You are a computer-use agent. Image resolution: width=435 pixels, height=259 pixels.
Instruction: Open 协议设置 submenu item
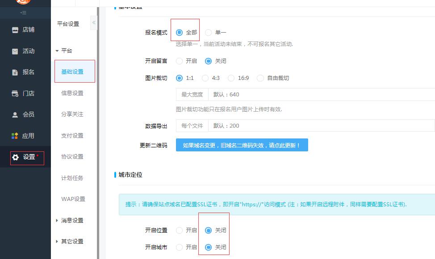tap(72, 157)
